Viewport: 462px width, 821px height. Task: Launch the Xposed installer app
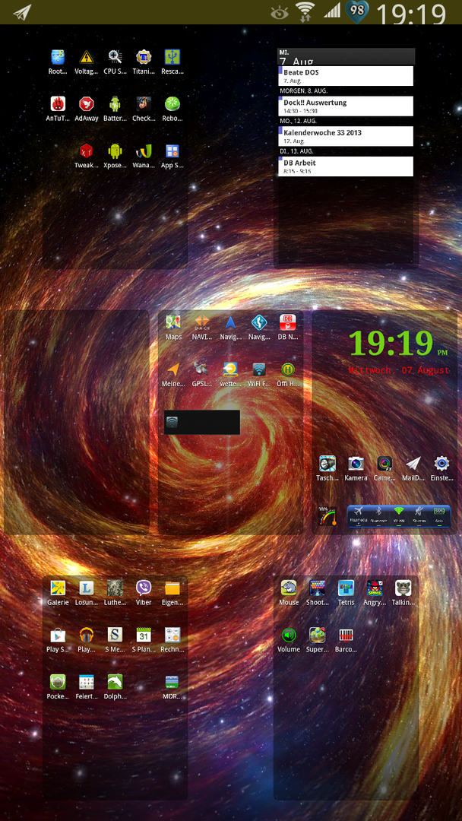[115, 151]
